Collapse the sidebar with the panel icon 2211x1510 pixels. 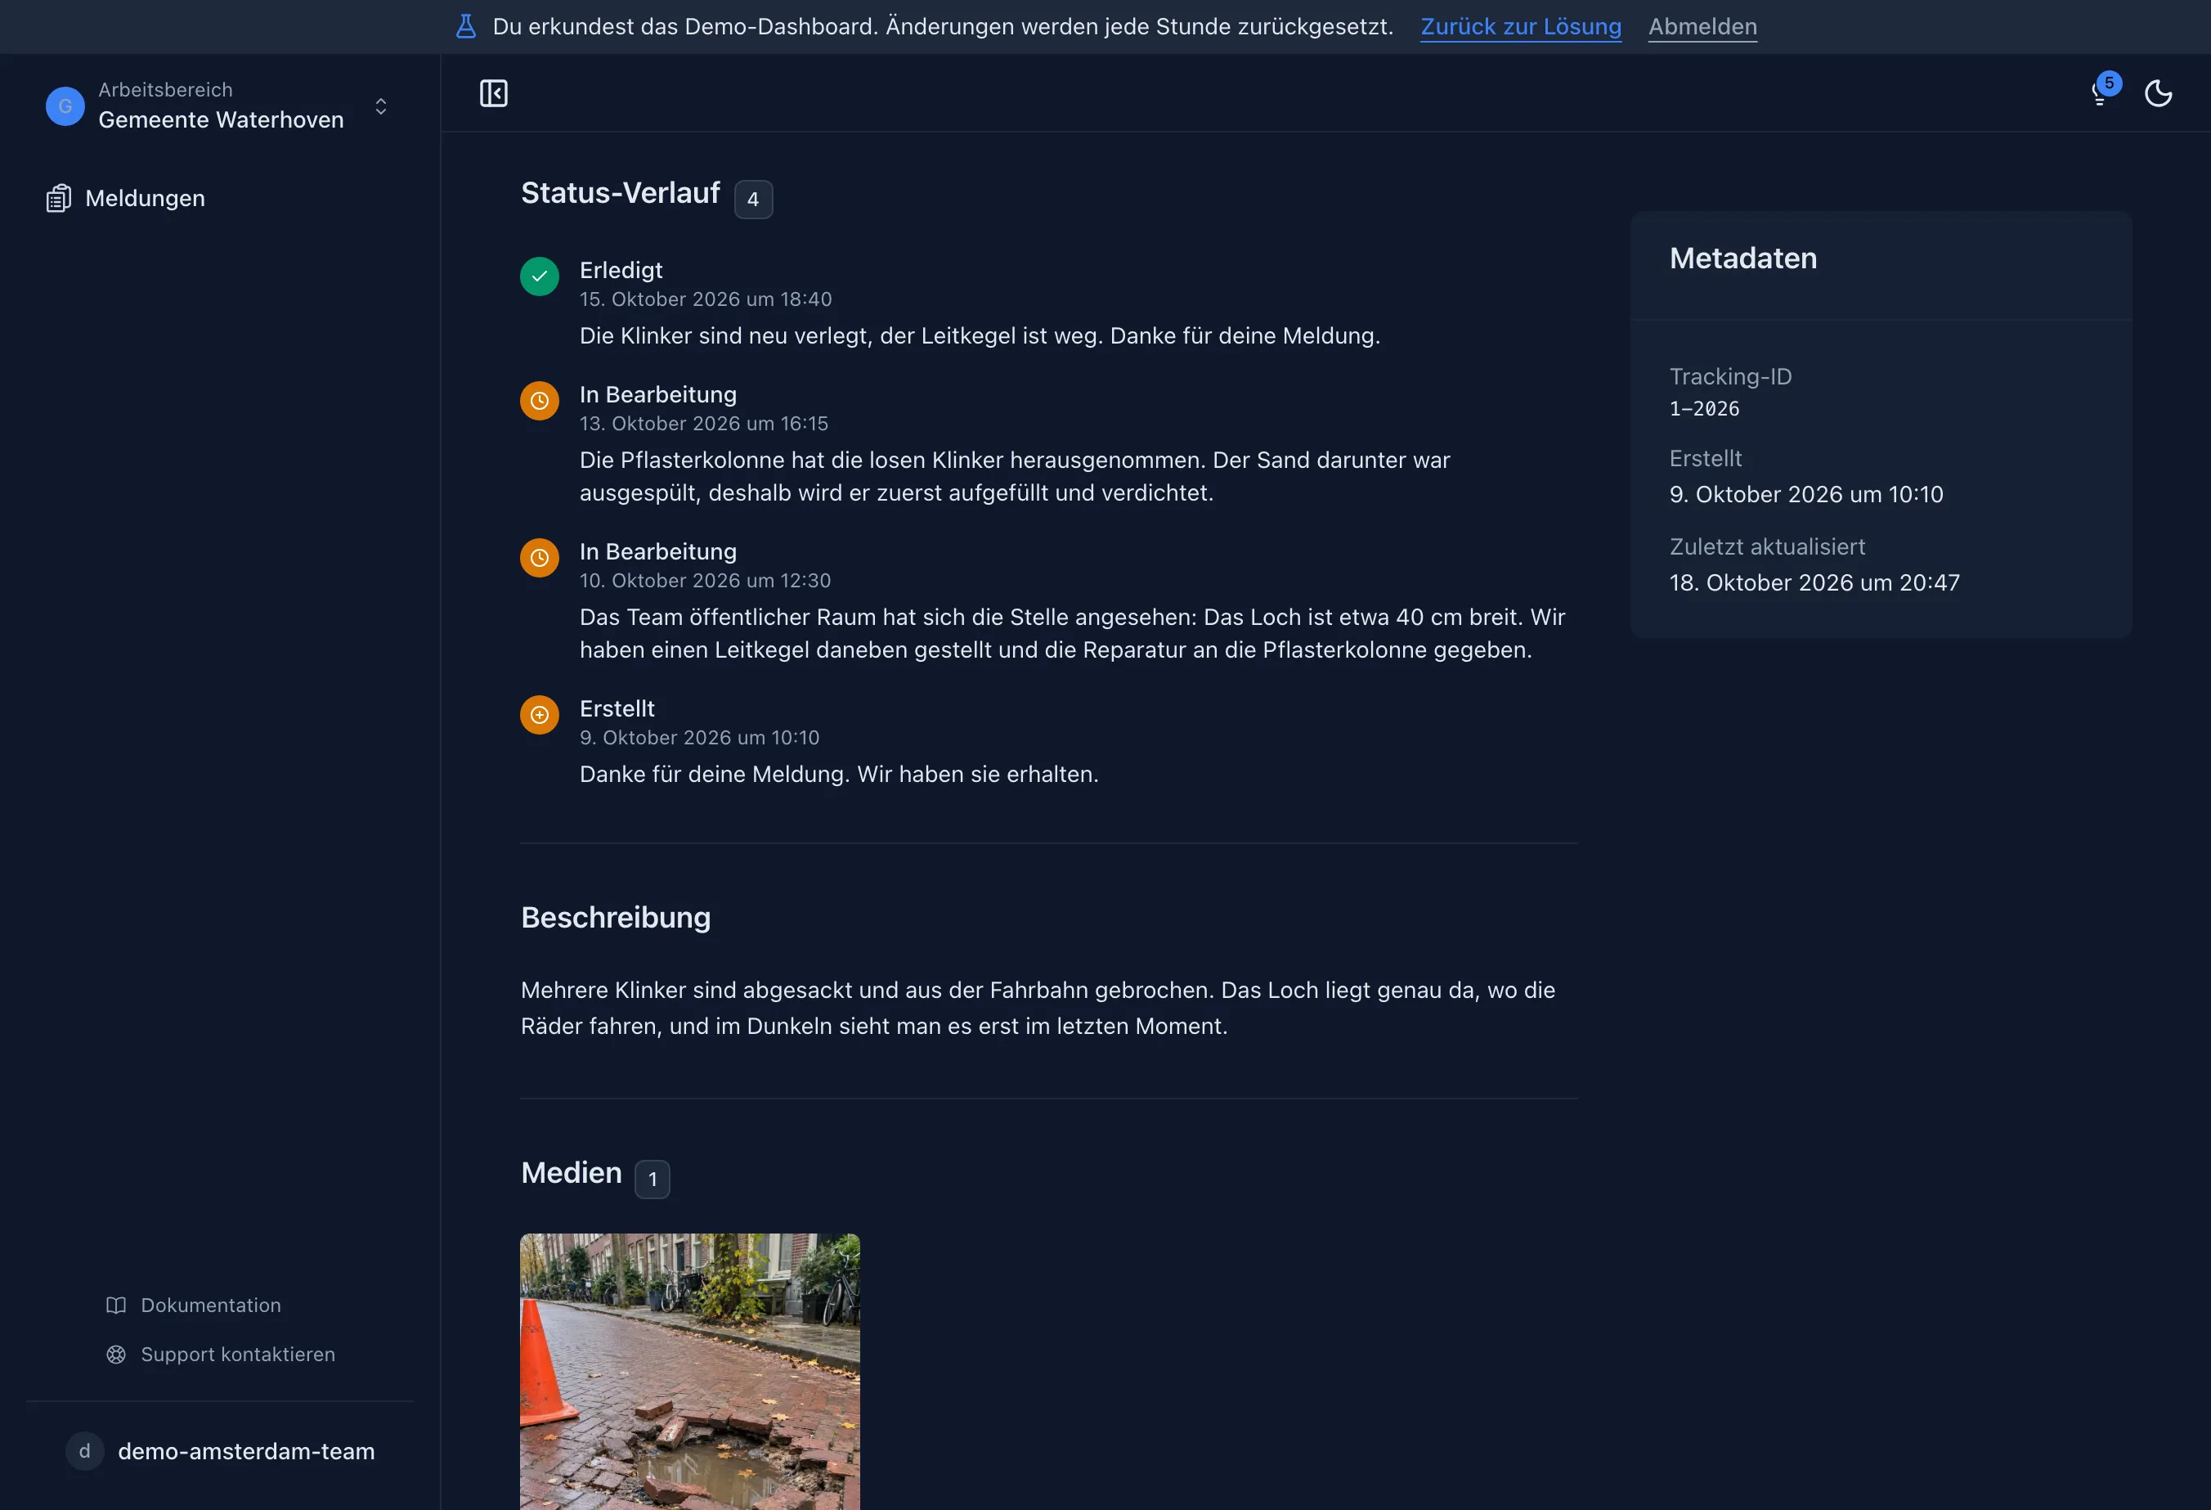[493, 93]
